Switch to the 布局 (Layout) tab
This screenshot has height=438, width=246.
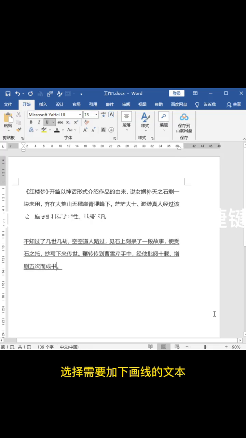[x=76, y=104]
